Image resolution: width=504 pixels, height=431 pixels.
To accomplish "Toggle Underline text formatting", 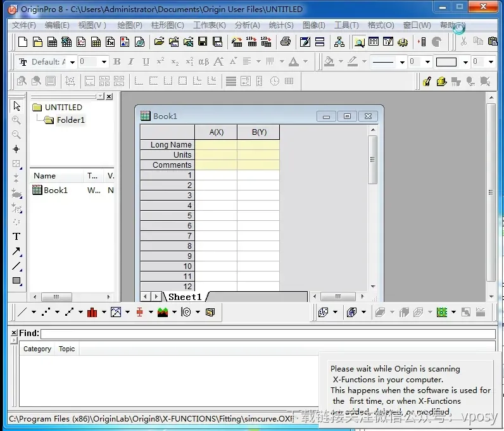I will (x=146, y=61).
